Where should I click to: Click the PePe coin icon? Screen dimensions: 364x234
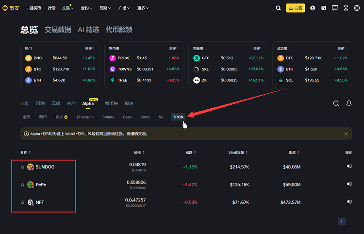[31, 184]
